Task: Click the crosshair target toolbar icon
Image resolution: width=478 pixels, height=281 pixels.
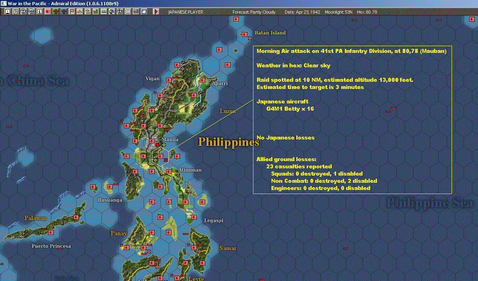Action: (120, 12)
